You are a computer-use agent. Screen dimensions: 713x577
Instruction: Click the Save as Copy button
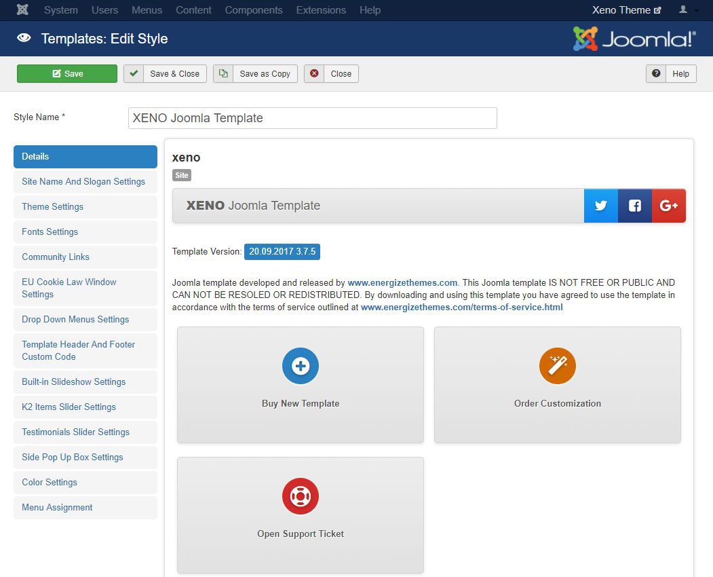(x=256, y=74)
